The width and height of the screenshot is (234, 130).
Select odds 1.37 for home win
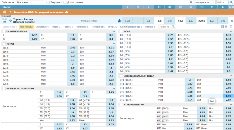(x=34, y=35)
